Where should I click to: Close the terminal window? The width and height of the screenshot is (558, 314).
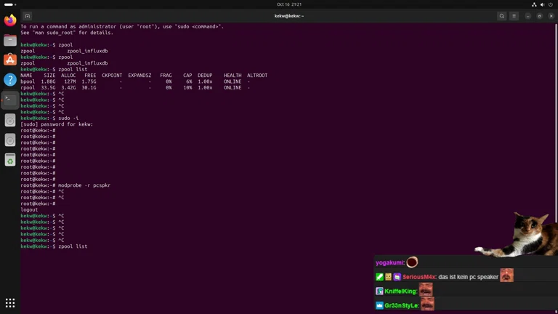pos(551,16)
